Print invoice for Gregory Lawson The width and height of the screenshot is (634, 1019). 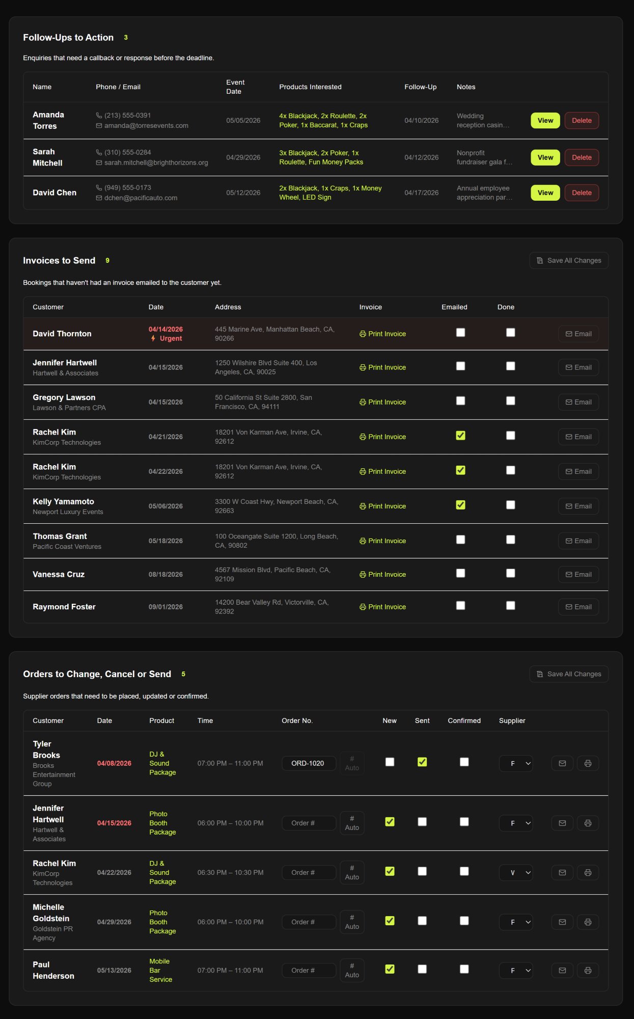(383, 402)
